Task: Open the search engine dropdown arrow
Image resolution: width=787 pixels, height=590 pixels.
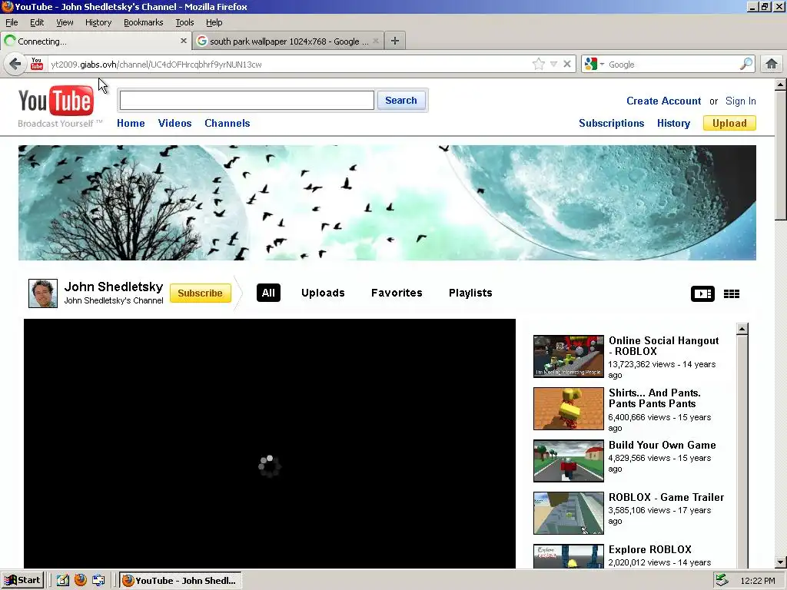Action: [602, 65]
